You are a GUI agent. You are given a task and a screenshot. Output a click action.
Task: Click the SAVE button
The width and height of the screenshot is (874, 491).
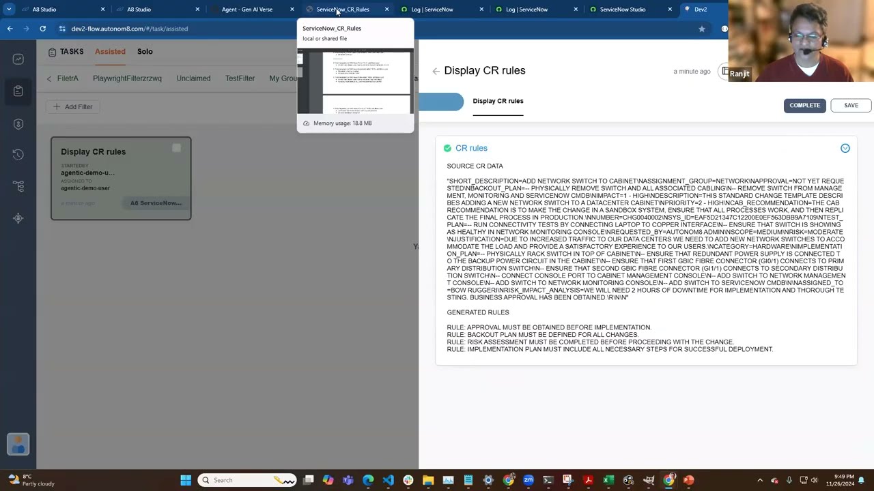point(851,105)
